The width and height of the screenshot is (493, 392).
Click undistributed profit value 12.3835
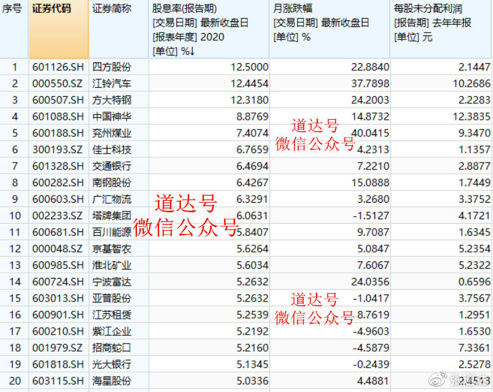(x=471, y=117)
